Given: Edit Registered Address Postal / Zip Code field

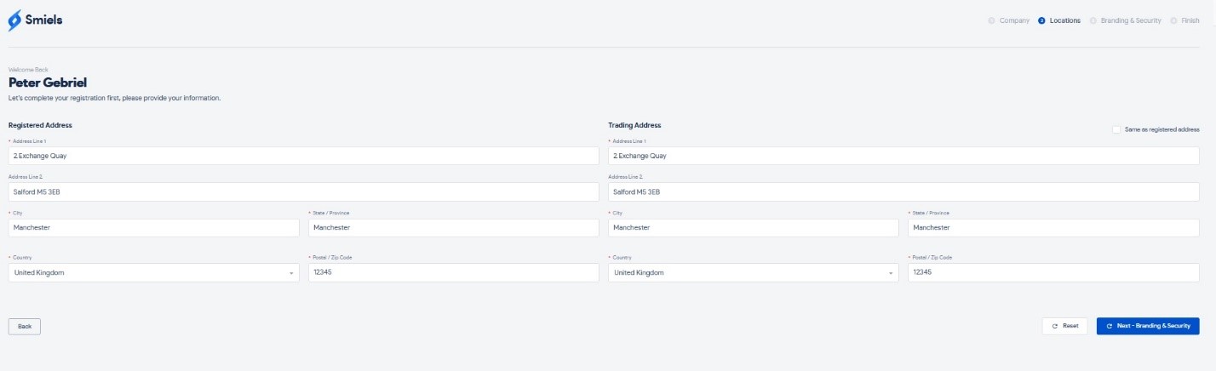Looking at the screenshot, I should pos(454,272).
